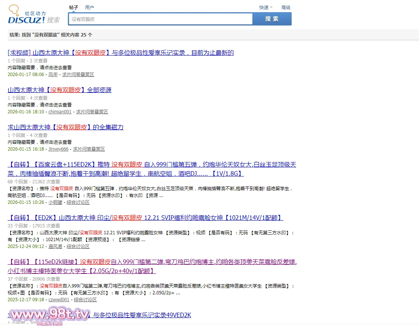Switch to the 帖子 search tab
The height and width of the screenshot is (329, 419).
74,7
